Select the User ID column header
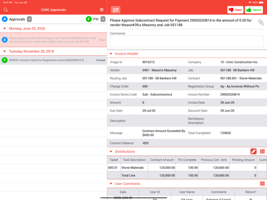 tap(155, 192)
